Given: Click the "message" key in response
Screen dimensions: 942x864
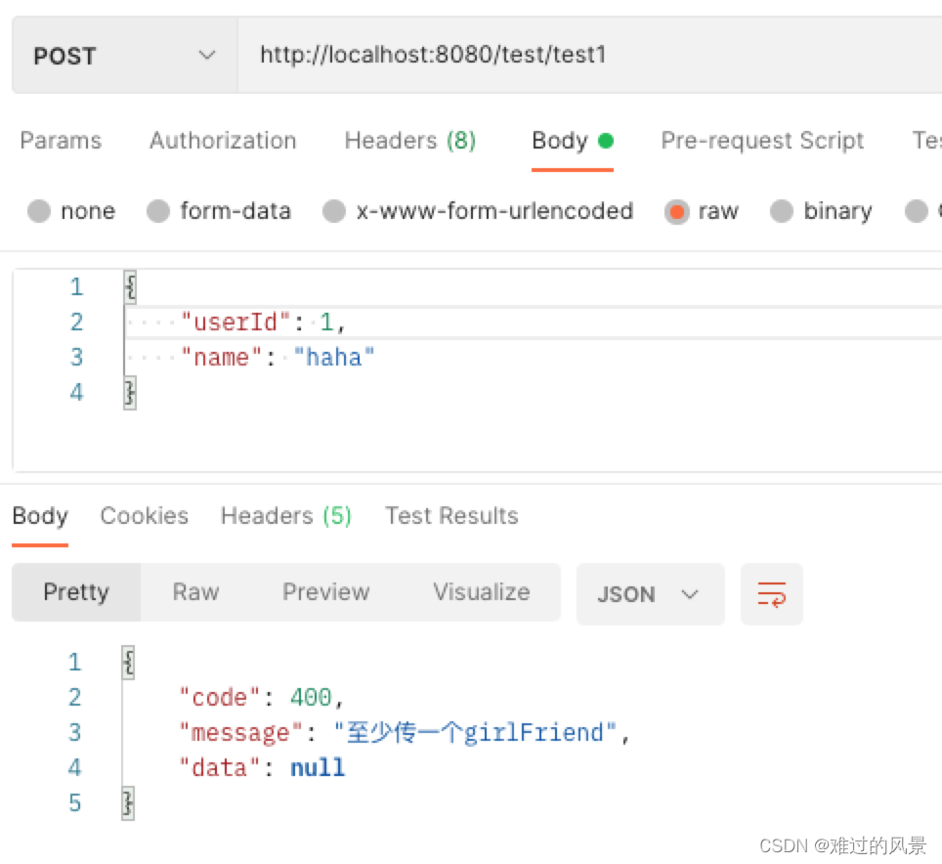Looking at the screenshot, I should tap(241, 733).
